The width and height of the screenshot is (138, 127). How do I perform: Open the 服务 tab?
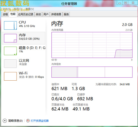66,14
